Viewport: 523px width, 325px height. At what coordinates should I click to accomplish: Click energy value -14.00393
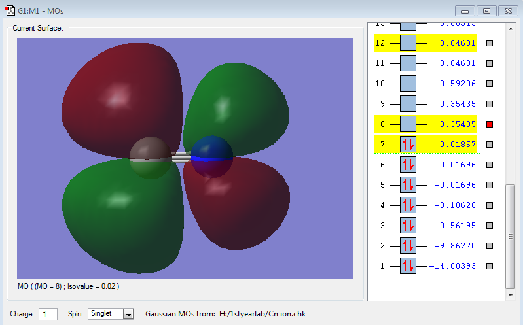click(452, 266)
